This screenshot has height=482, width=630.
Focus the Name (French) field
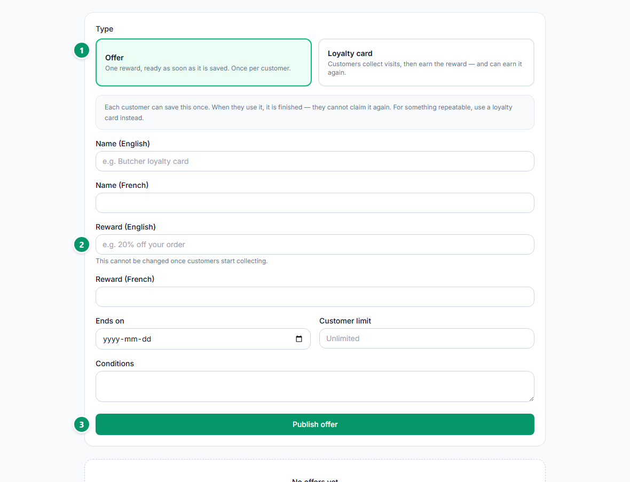point(315,203)
